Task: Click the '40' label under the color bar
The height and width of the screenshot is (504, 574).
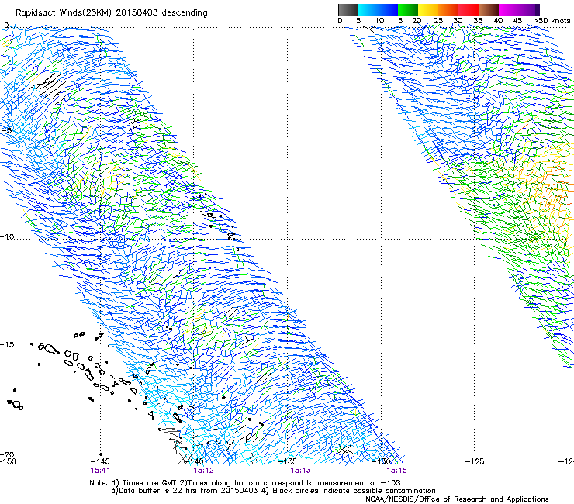Action: (x=498, y=21)
